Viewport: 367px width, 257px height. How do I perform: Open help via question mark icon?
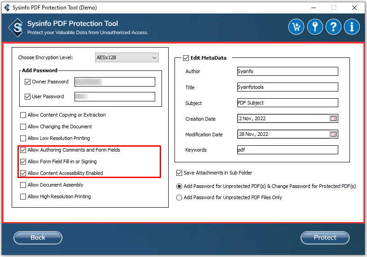(x=333, y=26)
